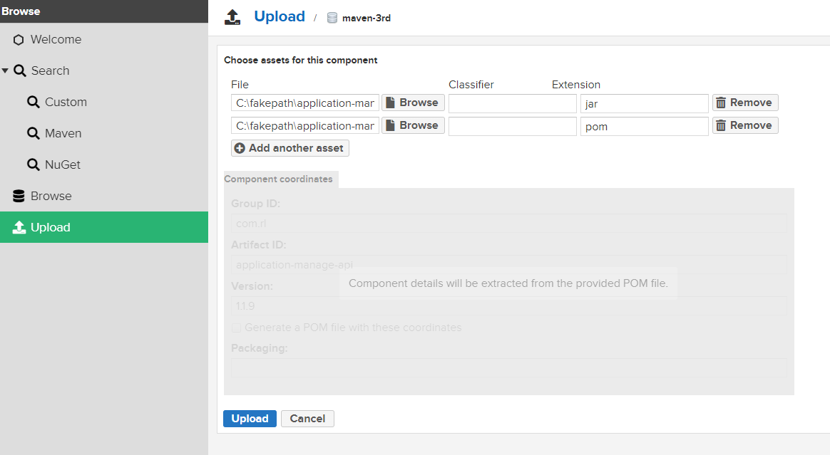This screenshot has height=455, width=830.
Task: Select Welcome in the Browse sidebar
Action: pos(56,40)
